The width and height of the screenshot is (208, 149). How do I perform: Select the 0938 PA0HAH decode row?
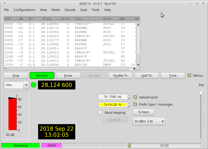[x=70, y=28]
